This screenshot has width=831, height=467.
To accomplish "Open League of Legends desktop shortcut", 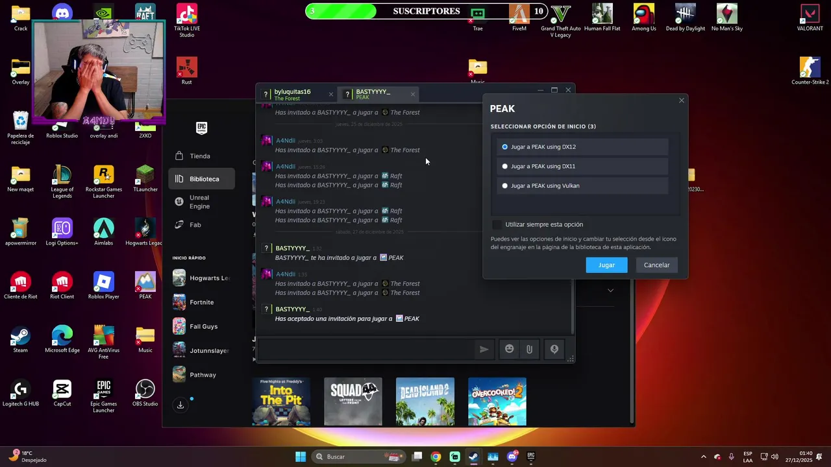I will (x=62, y=182).
